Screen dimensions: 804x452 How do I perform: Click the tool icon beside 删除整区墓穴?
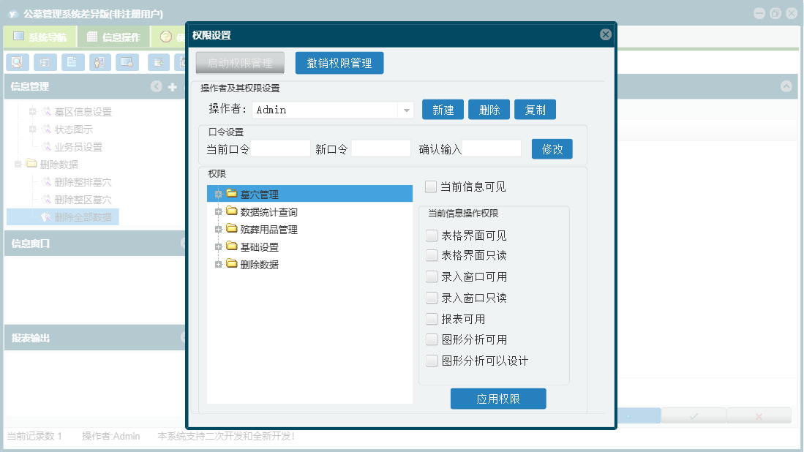point(47,199)
